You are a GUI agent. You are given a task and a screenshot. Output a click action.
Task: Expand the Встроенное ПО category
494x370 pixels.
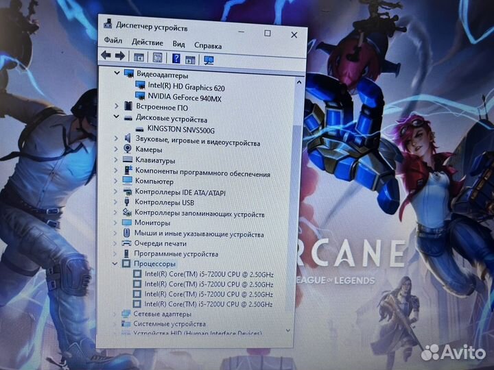(117, 106)
